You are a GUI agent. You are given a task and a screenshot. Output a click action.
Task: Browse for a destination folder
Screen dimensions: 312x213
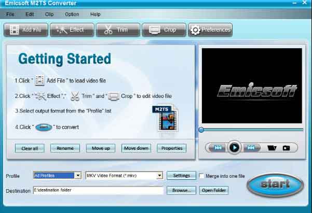click(182, 190)
